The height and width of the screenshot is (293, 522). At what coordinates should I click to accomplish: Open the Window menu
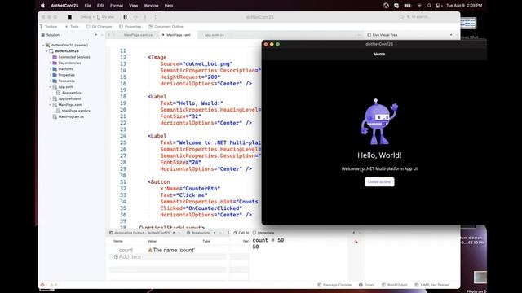click(x=151, y=6)
